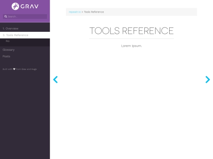Screen dimensions: 213x159
Task: Click the heart icon in footer
Action: [x=14, y=69]
